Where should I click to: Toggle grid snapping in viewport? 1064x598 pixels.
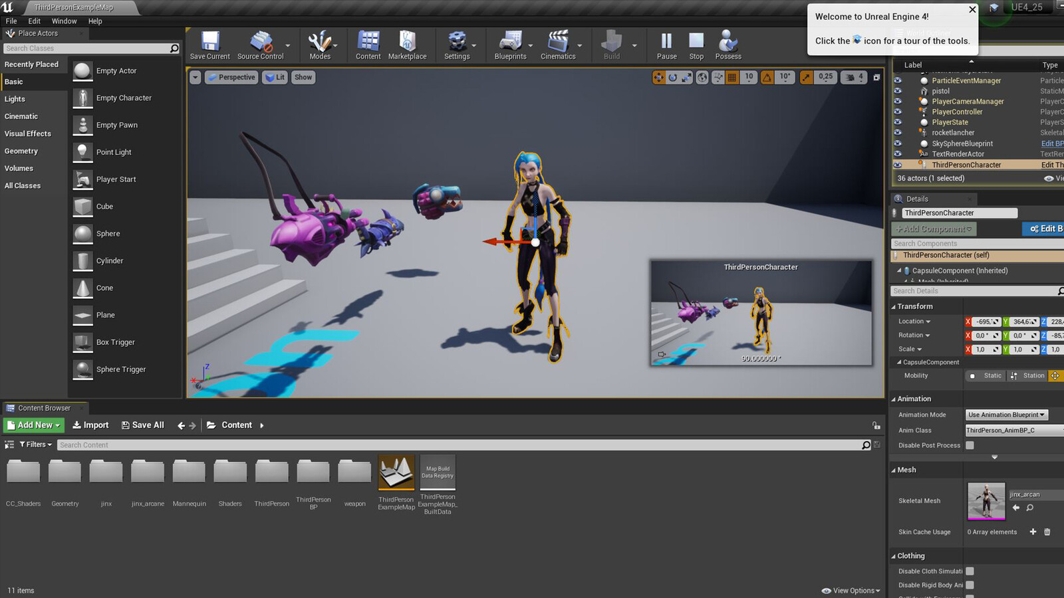[x=732, y=77]
